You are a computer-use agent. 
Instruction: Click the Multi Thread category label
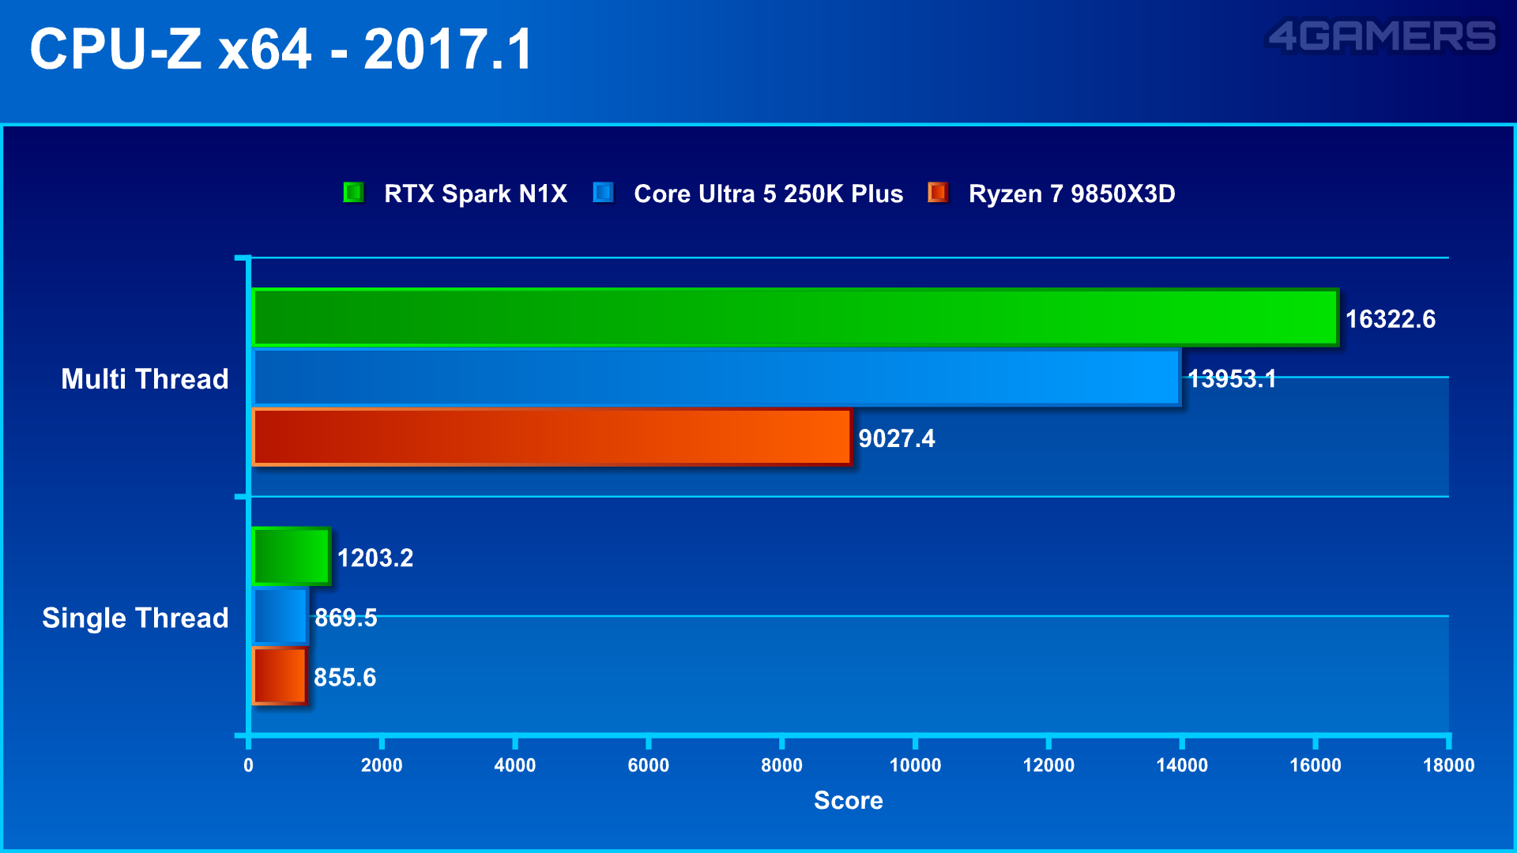(x=145, y=379)
